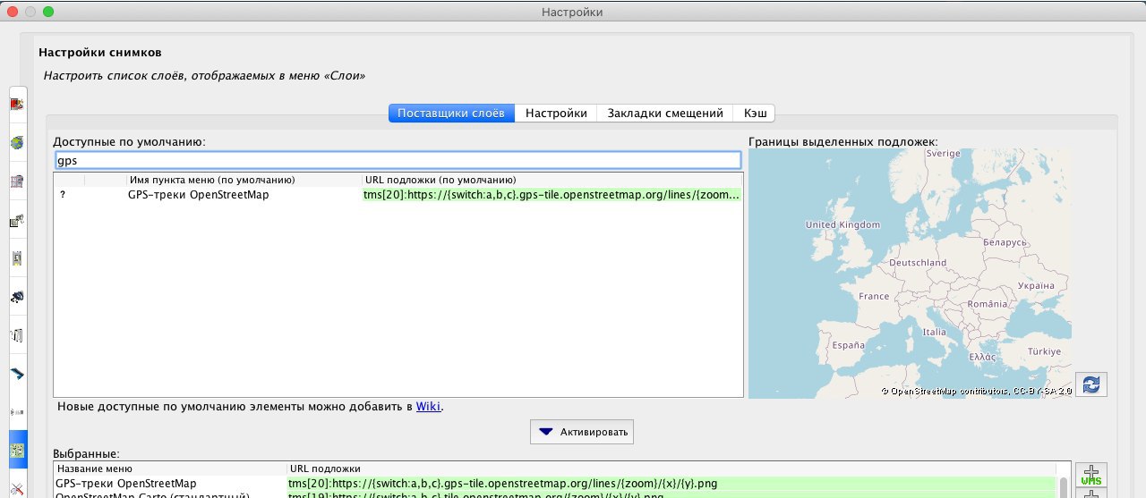This screenshot has height=498, width=1146.
Task: Click the blue refresh arrows button
Action: click(1091, 384)
